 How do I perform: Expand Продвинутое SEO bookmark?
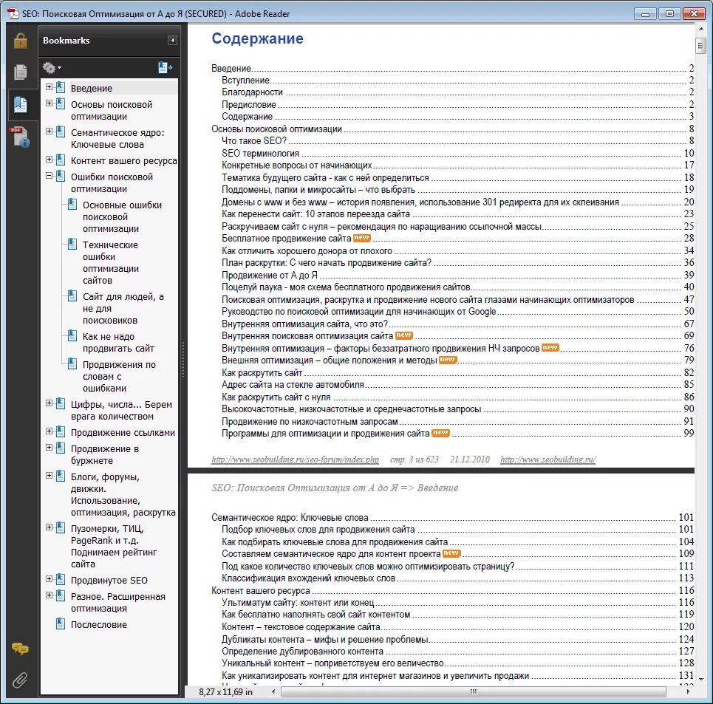49,579
